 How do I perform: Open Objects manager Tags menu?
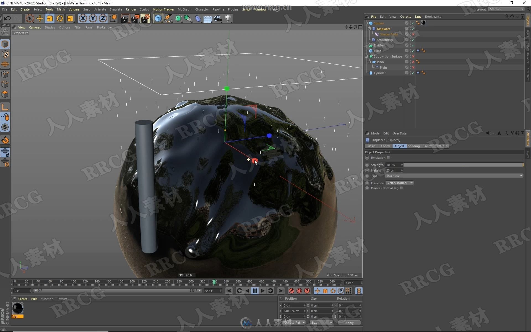[x=418, y=17]
